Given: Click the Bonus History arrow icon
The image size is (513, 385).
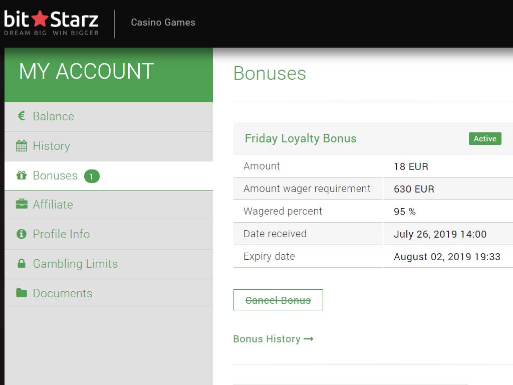Looking at the screenshot, I should coord(309,339).
